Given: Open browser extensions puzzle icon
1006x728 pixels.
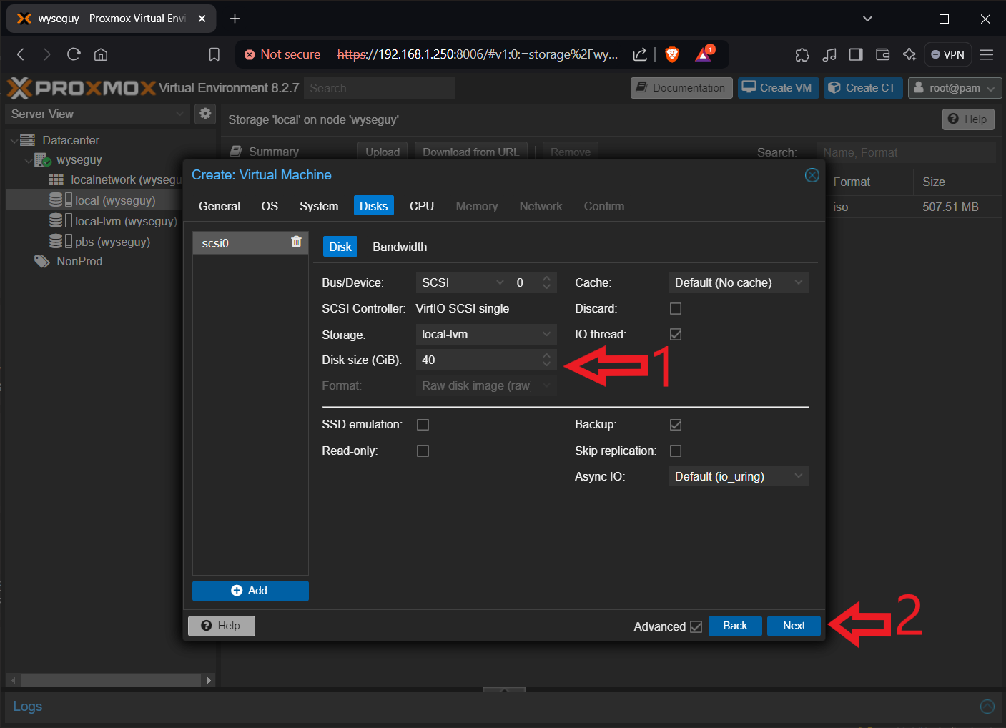Looking at the screenshot, I should pyautogui.click(x=802, y=54).
